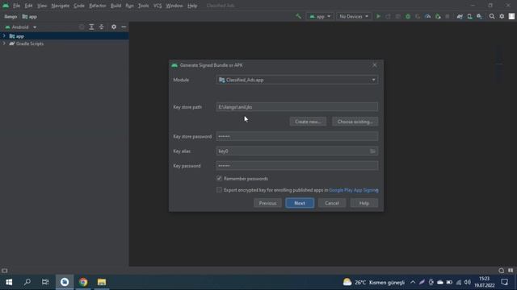Screen dimensions: 517x290
Task: Click Collapse All in the Project panel
Action: coord(101,27)
